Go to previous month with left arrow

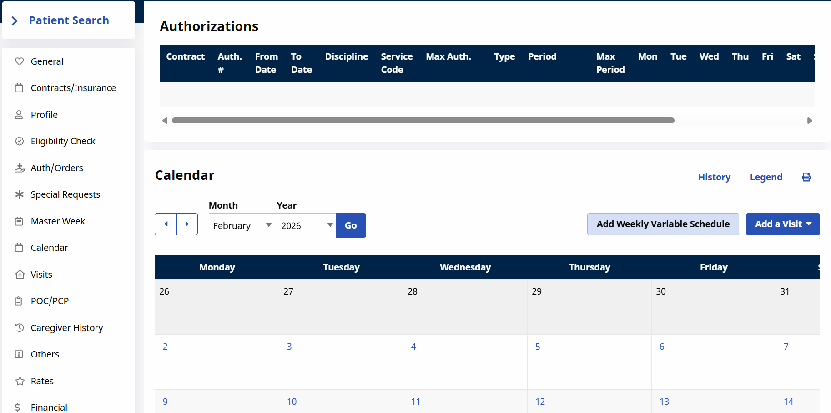coord(166,224)
